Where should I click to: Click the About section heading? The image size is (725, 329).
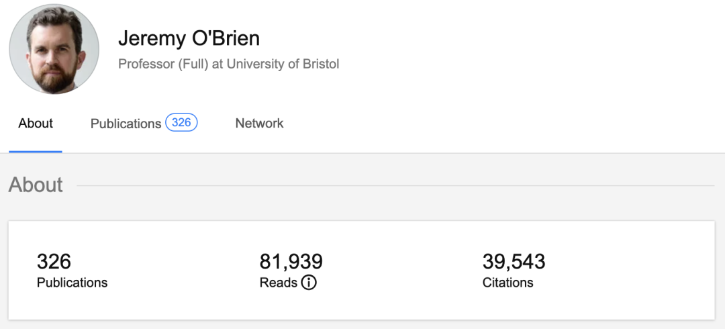36,185
